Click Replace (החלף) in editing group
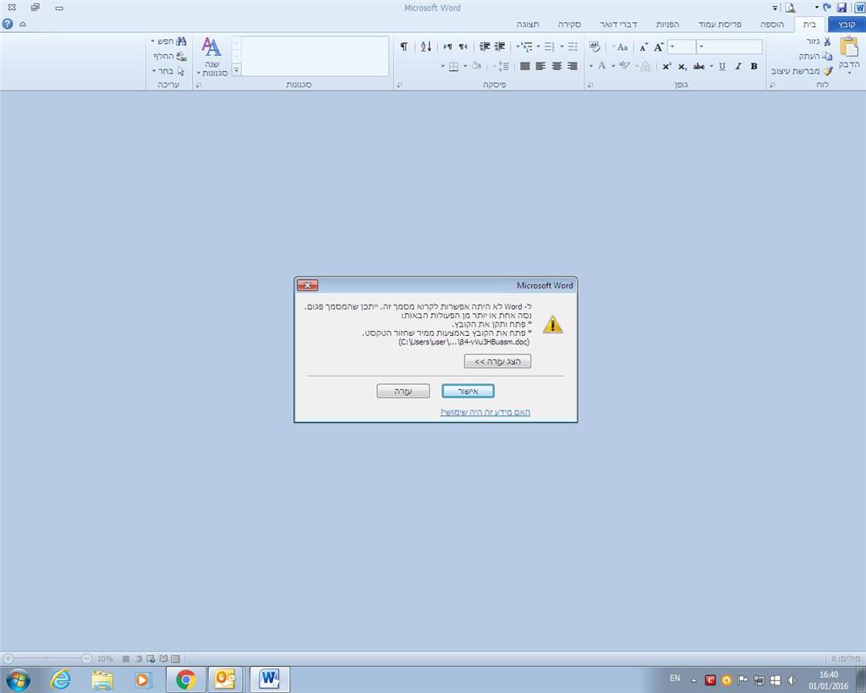 pyautogui.click(x=170, y=56)
